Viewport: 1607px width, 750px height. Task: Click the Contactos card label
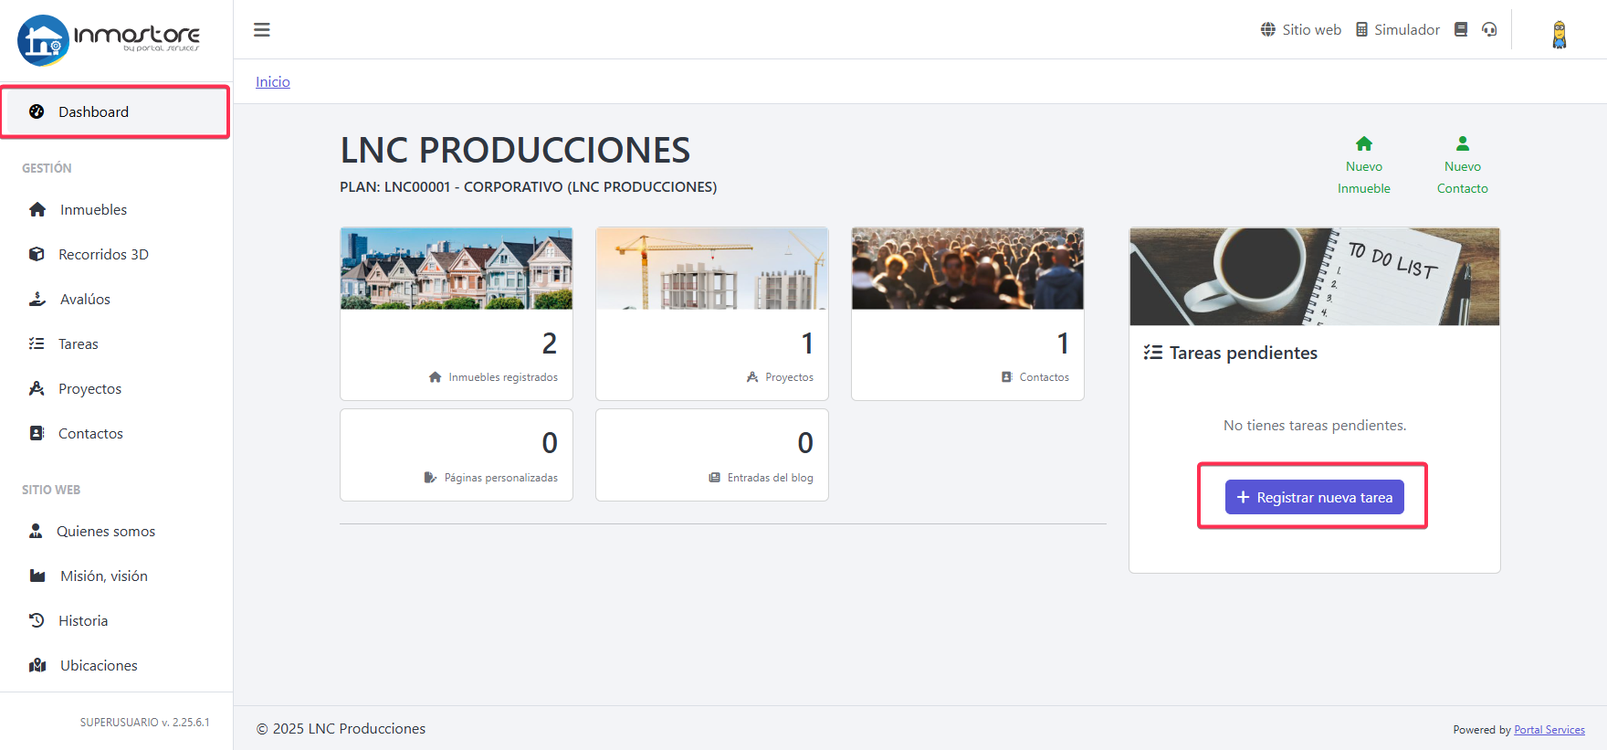[x=1044, y=377]
